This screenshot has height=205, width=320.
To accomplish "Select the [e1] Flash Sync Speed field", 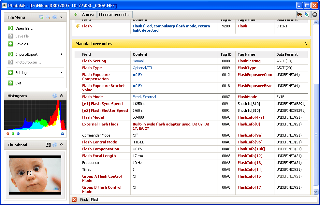I will tap(102, 104).
